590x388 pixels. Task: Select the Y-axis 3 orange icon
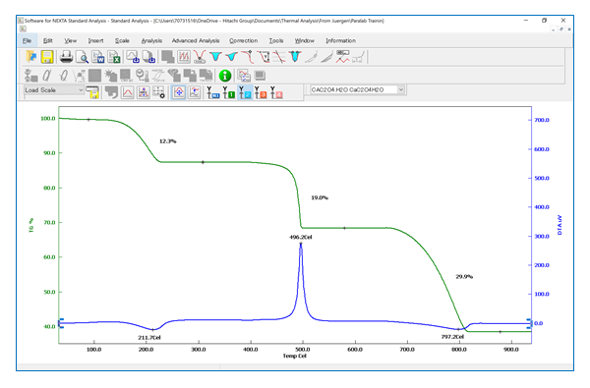tap(261, 92)
